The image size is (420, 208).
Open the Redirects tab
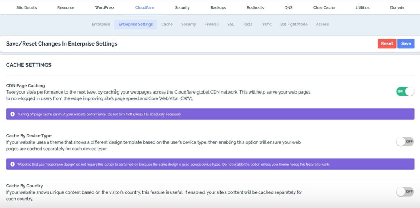255,7
